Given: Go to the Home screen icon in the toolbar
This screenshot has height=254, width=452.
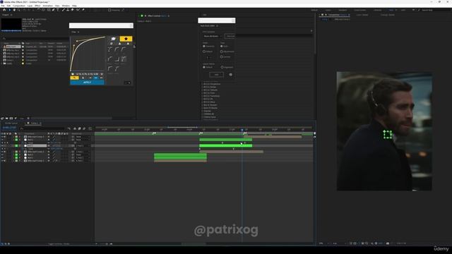Looking at the screenshot, I should (x=4, y=10).
